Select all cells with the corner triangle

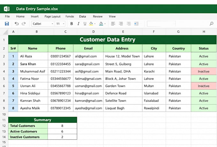point(5,32)
